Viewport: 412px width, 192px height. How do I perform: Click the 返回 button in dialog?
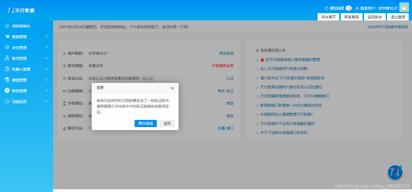coord(167,123)
